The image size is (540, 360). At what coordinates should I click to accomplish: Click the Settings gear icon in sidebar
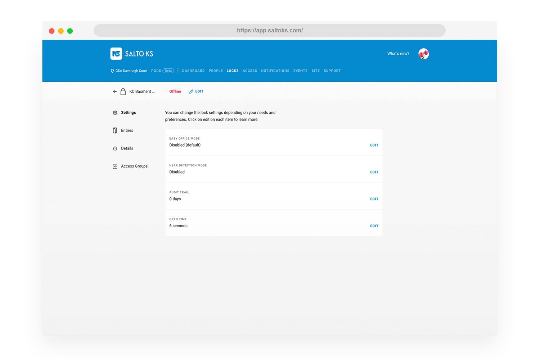pyautogui.click(x=115, y=113)
